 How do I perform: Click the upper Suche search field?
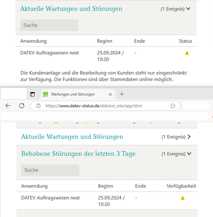[x=49, y=25]
